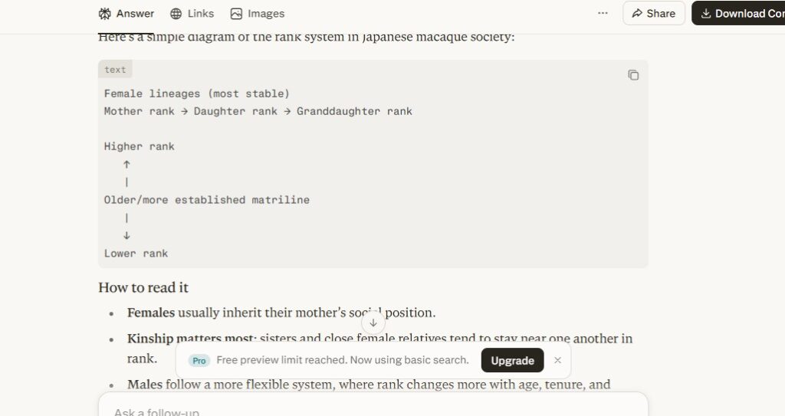Click the bold 'Males' bullet text

coord(145,385)
